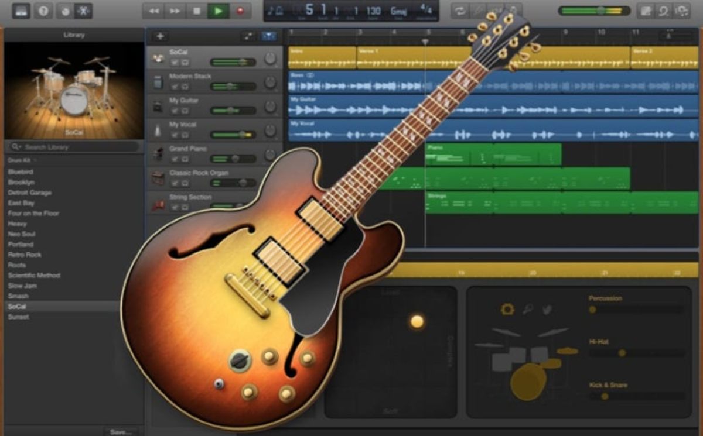Click the Save button in Library
Viewport: 703px width, 436px height.
pyautogui.click(x=121, y=432)
